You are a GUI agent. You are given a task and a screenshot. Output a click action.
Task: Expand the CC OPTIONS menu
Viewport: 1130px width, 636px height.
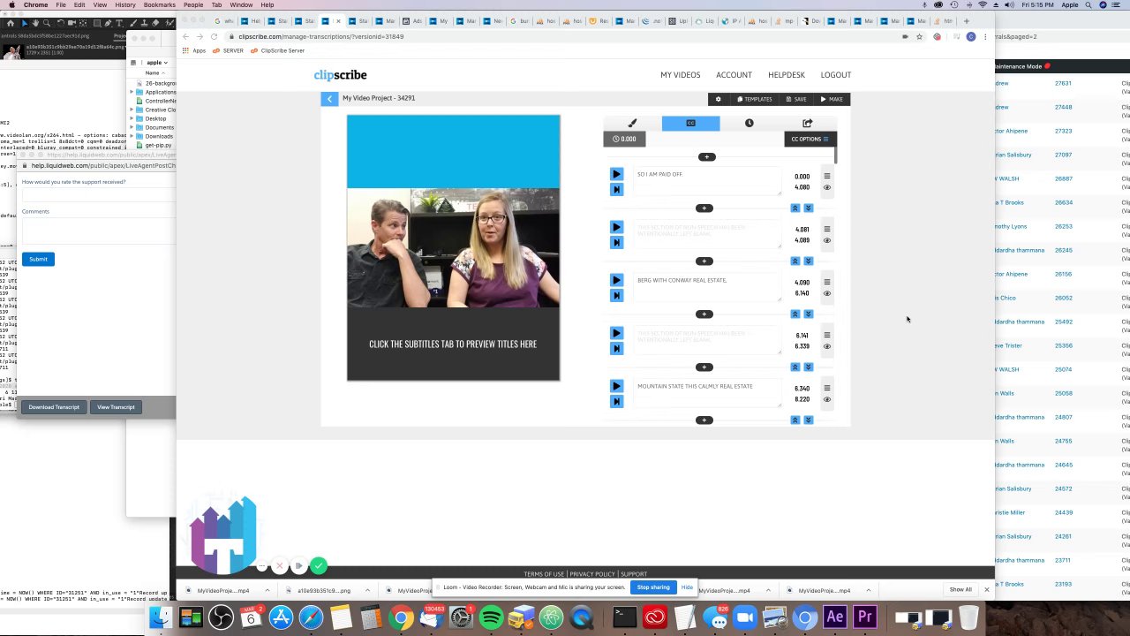pyautogui.click(x=810, y=139)
